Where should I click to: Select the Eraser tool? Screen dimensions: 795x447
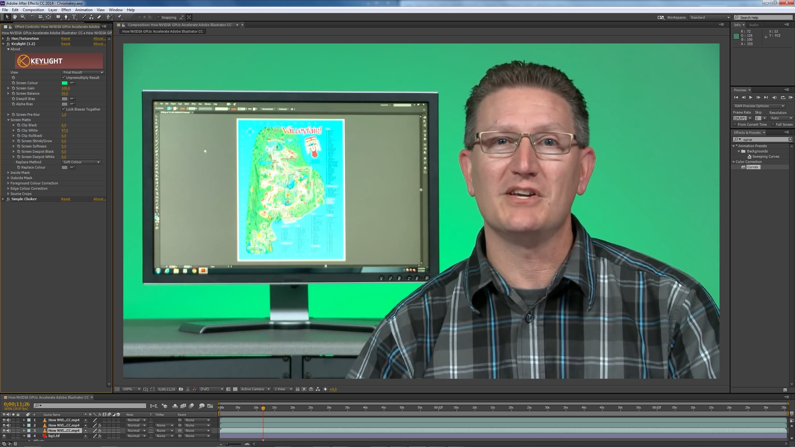click(99, 17)
